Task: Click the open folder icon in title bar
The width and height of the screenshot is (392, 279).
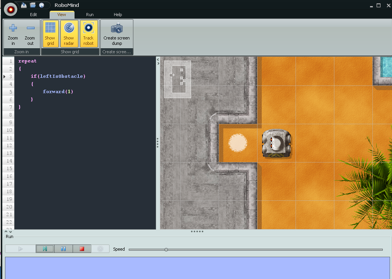Action: click(x=33, y=5)
